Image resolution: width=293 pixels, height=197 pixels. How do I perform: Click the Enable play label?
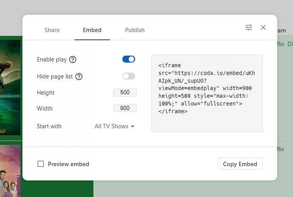point(52,59)
